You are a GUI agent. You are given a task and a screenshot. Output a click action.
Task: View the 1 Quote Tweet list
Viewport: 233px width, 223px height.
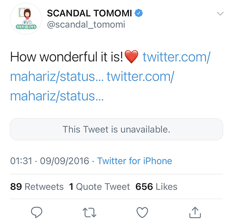[99, 187]
